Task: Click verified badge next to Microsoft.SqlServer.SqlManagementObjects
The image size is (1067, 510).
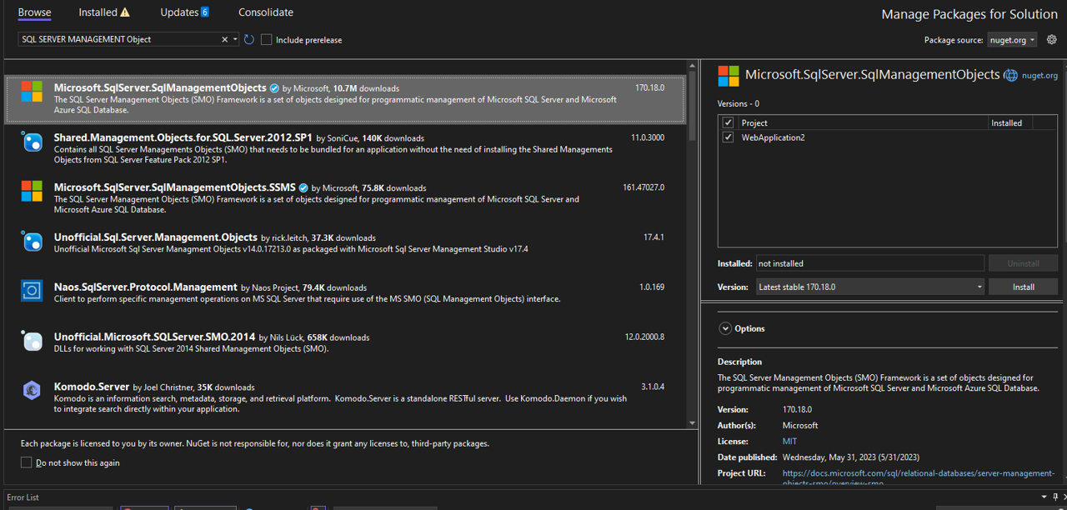Action: [274, 87]
